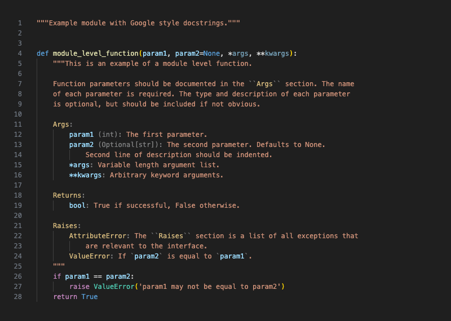Click the function name module_level_function

(95, 53)
